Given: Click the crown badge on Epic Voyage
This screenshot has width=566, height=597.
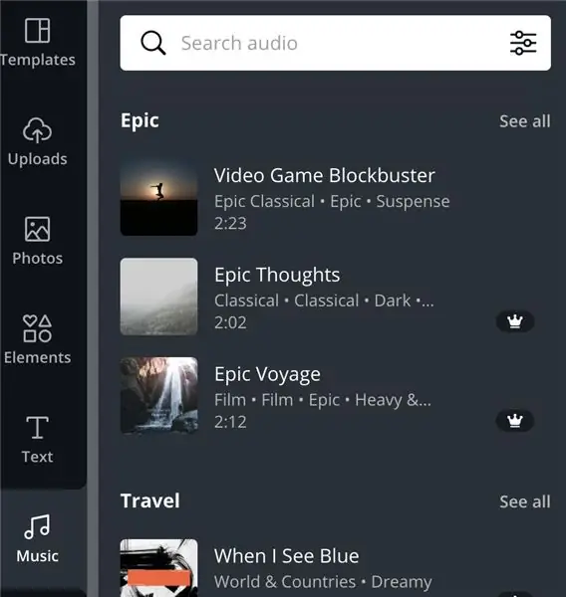Looking at the screenshot, I should tap(515, 421).
